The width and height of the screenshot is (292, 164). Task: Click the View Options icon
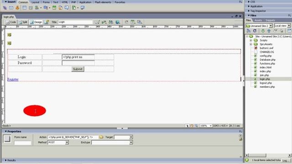pos(133,22)
